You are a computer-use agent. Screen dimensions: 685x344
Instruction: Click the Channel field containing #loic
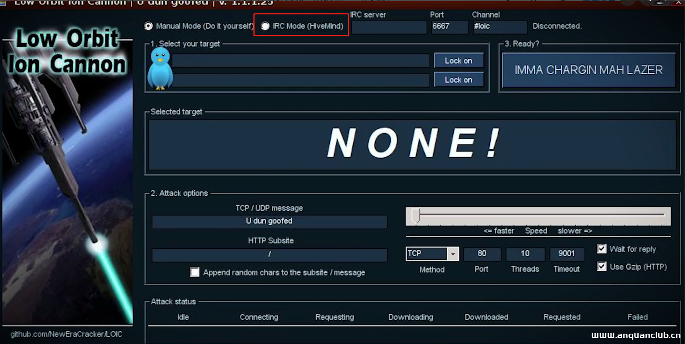point(500,27)
